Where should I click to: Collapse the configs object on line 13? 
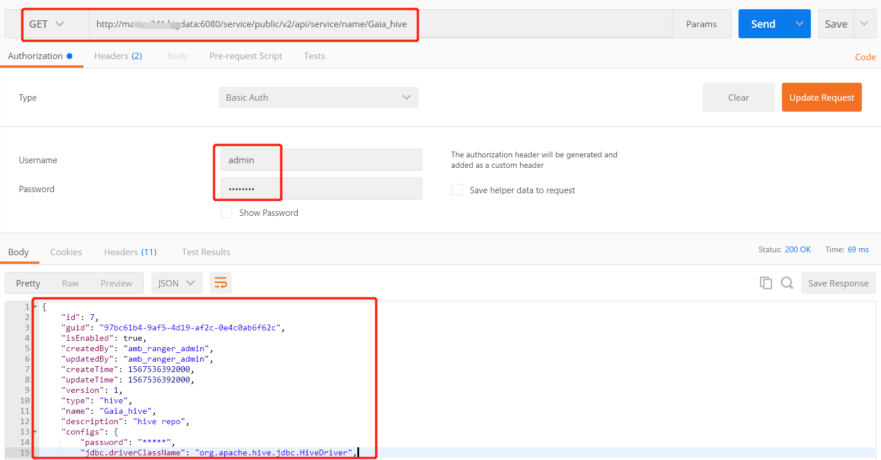[x=36, y=432]
